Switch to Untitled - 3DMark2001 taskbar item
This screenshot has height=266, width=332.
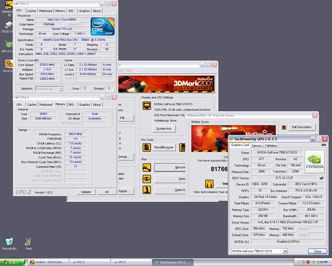48,262
